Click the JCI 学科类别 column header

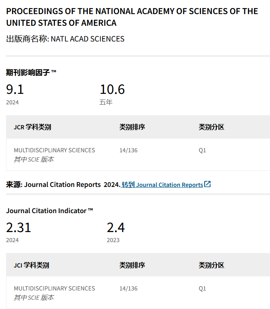pos(31,265)
